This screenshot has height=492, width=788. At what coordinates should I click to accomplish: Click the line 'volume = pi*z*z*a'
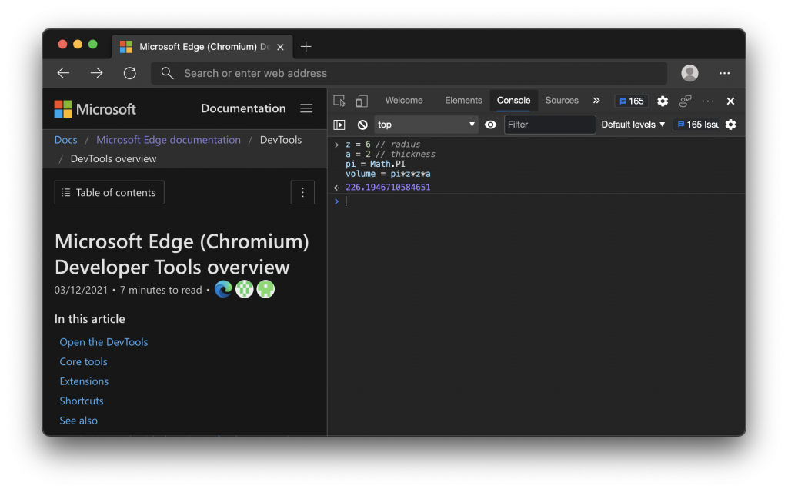pyautogui.click(x=388, y=174)
